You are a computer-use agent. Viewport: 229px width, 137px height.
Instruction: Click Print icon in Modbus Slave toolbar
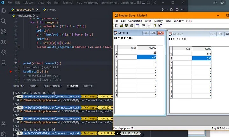click(131, 26)
